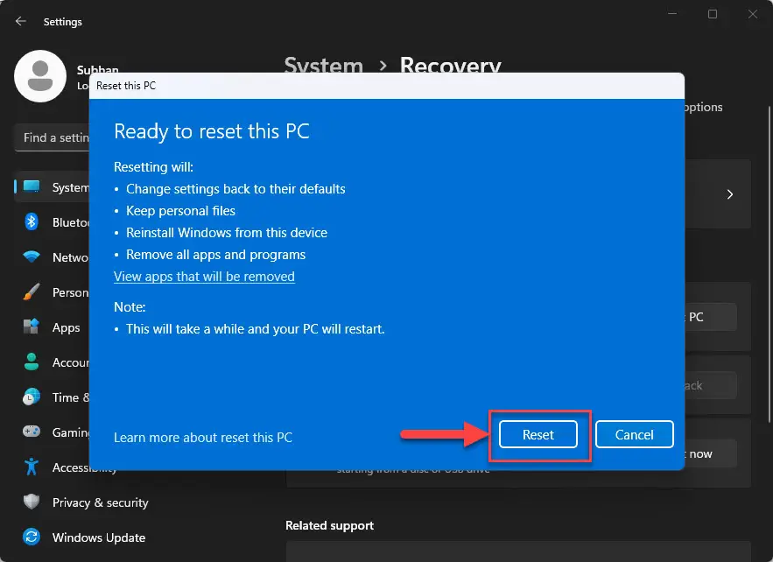Select the Bluetooth icon in sidebar
This screenshot has width=773, height=562.
pos(32,221)
